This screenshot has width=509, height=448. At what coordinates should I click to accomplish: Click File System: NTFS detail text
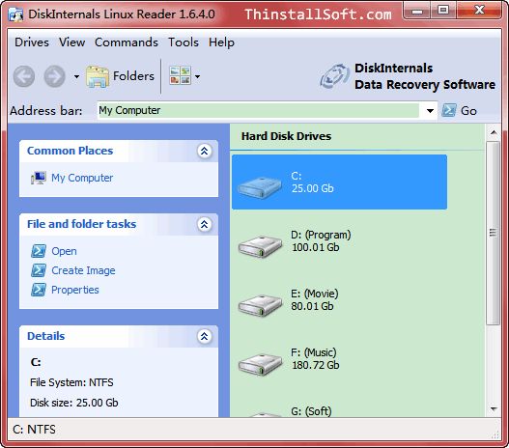click(x=71, y=382)
